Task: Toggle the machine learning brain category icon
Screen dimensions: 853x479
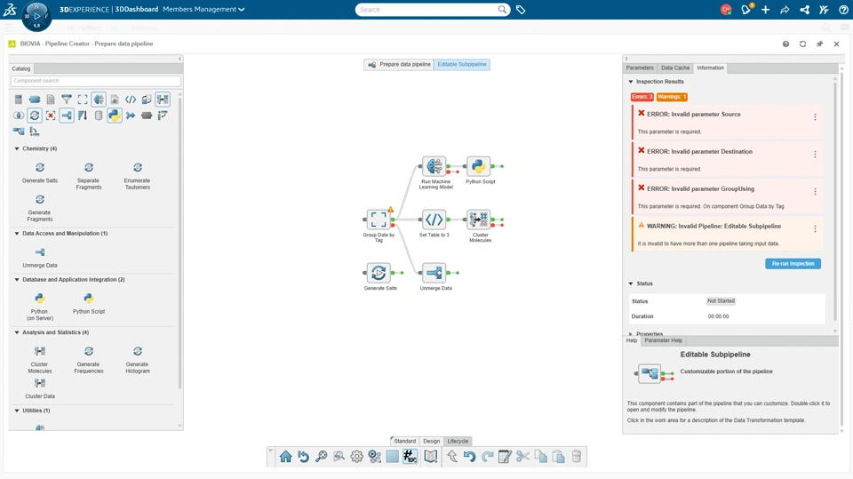Action: (x=99, y=100)
